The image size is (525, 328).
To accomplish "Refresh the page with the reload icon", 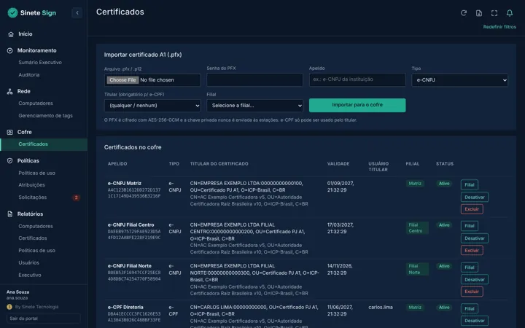I will [464, 12].
